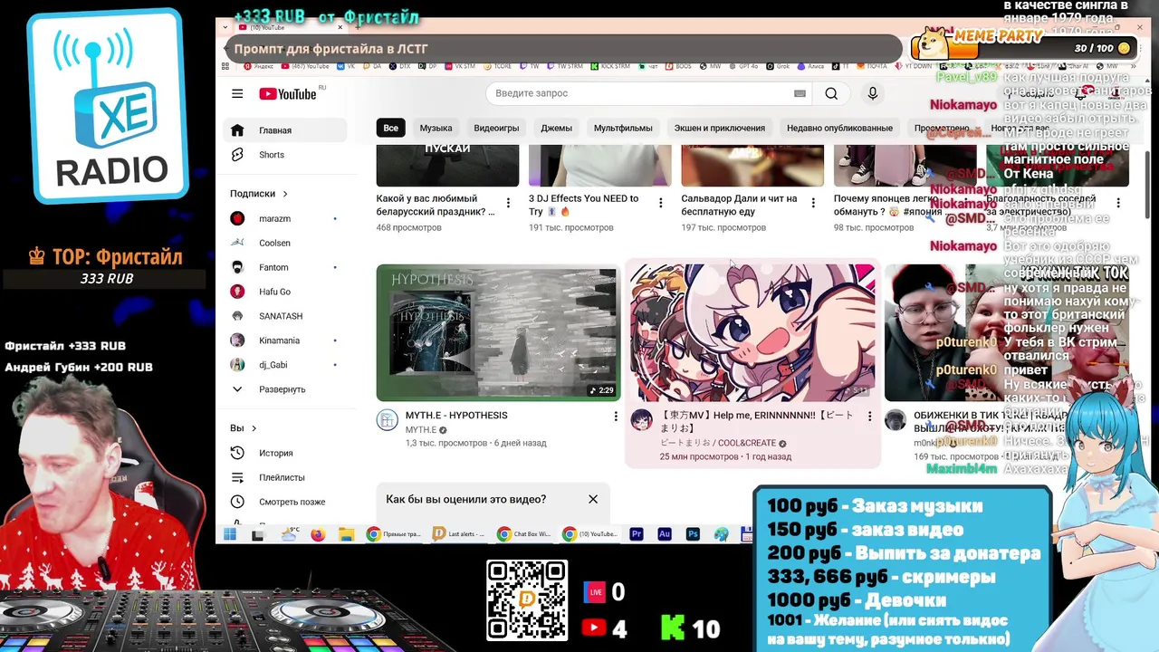
Task: Open the on-screen keyboard icon in search
Action: 800,93
